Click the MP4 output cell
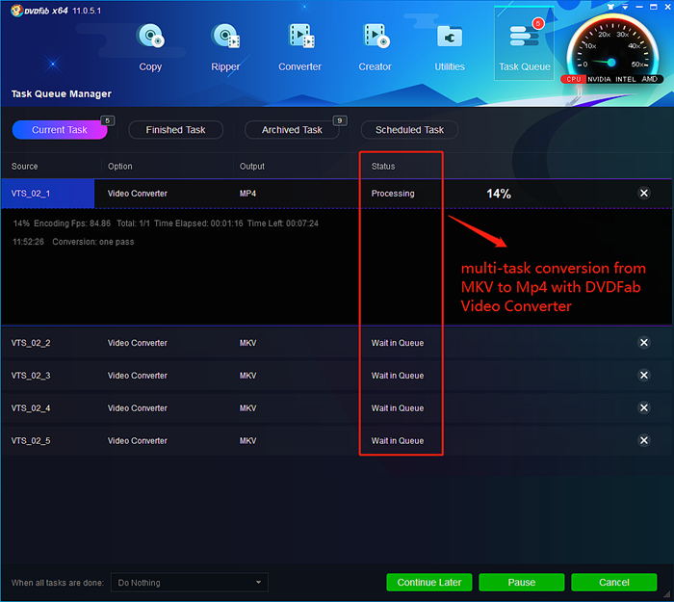 pos(247,194)
